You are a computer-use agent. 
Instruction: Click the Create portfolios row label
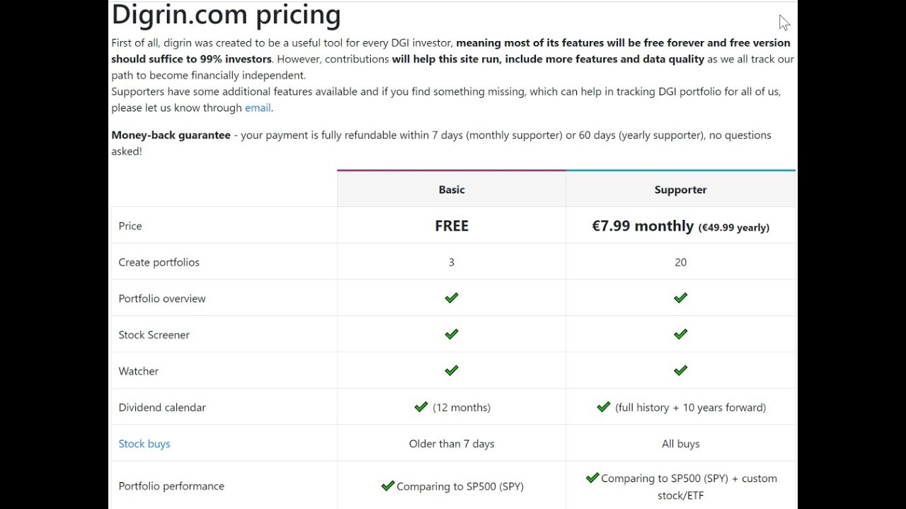pos(159,262)
